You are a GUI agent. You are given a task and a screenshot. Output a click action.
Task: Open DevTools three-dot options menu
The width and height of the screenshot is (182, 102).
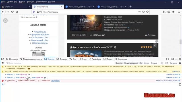176,59
